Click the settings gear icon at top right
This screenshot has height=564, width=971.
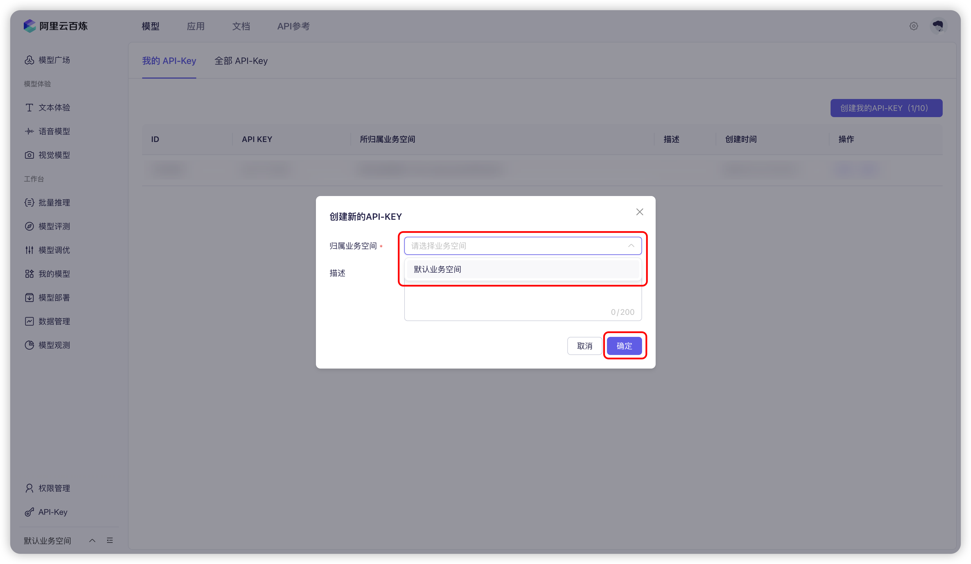pyautogui.click(x=914, y=26)
